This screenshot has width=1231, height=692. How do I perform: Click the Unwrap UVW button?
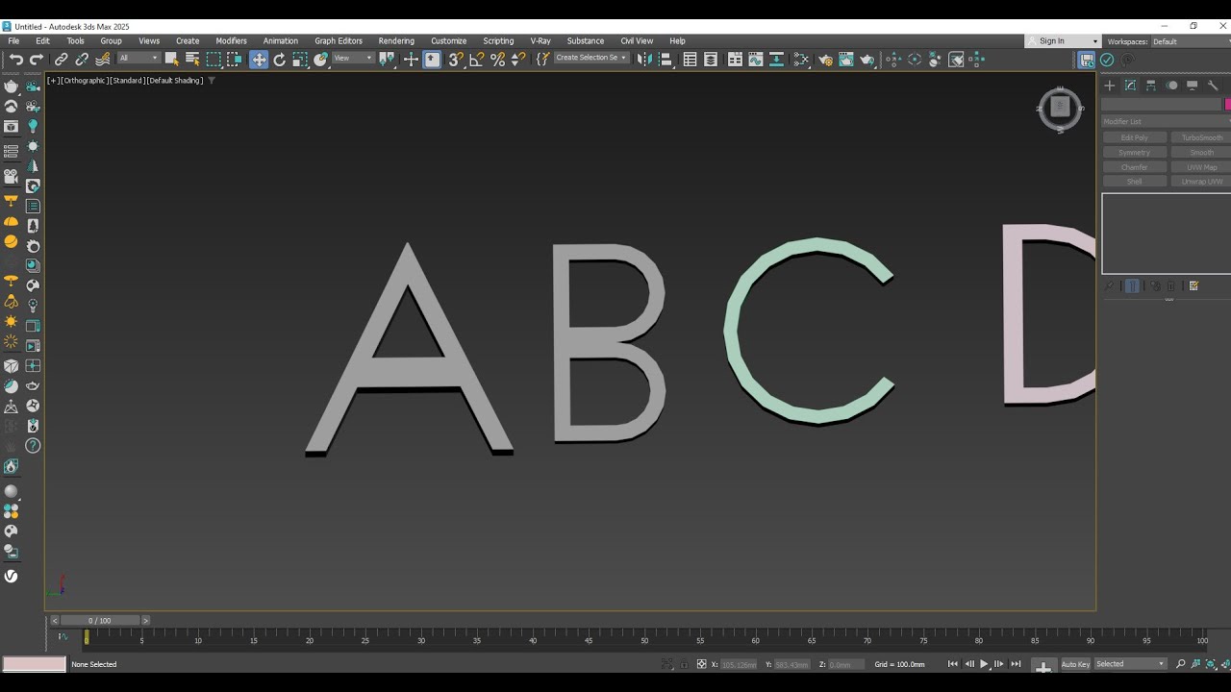pos(1201,182)
